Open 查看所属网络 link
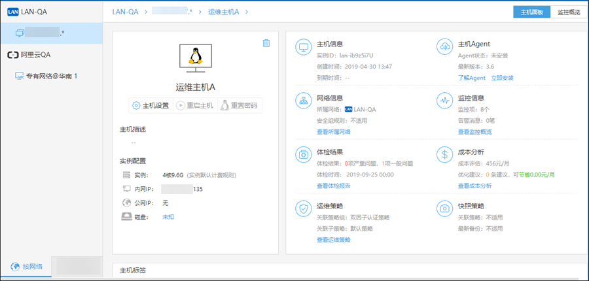Screen dimensions: 589x281 click(333, 132)
